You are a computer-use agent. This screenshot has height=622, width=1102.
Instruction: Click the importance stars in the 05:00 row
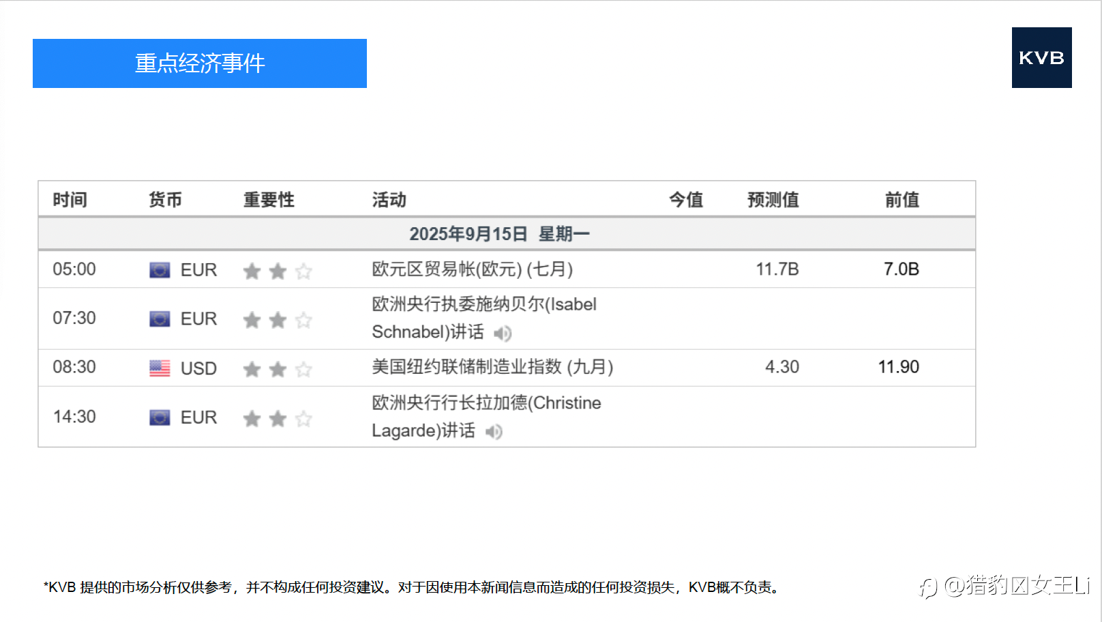point(278,271)
